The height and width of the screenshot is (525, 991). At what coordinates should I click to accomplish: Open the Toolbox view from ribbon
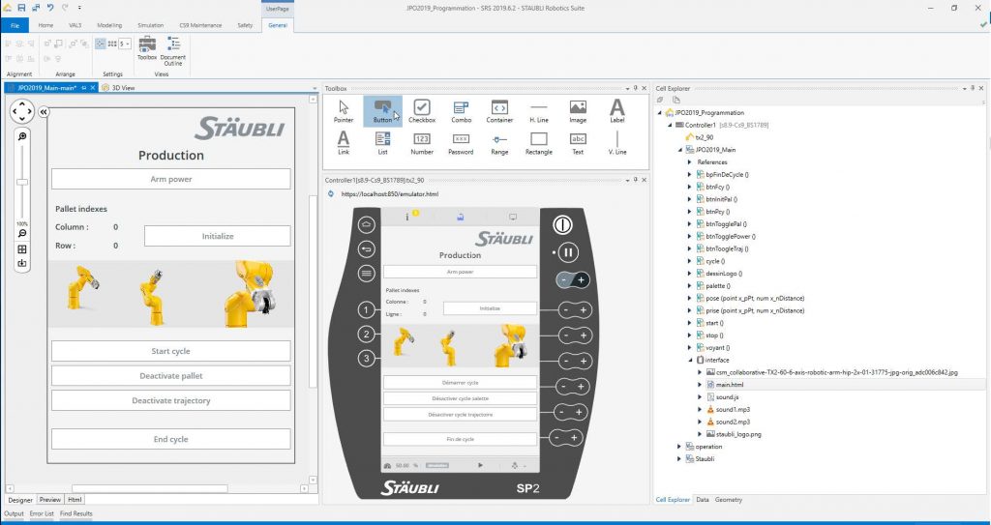tap(147, 48)
